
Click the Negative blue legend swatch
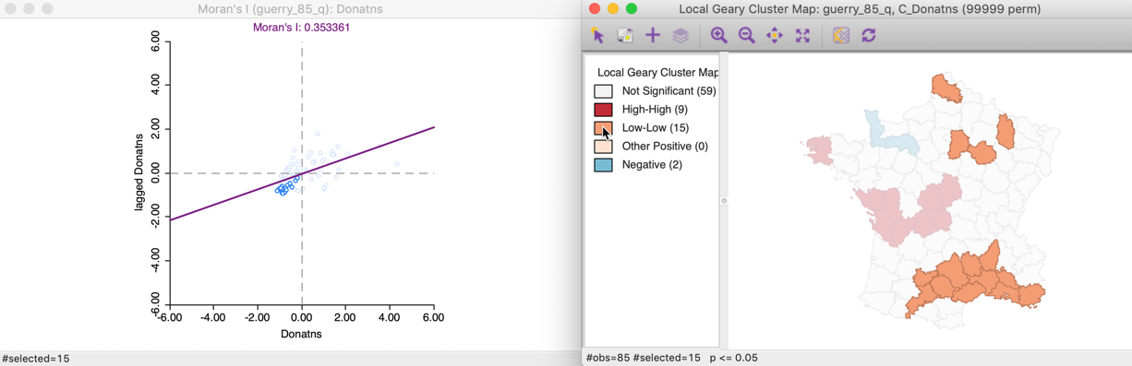tap(603, 165)
